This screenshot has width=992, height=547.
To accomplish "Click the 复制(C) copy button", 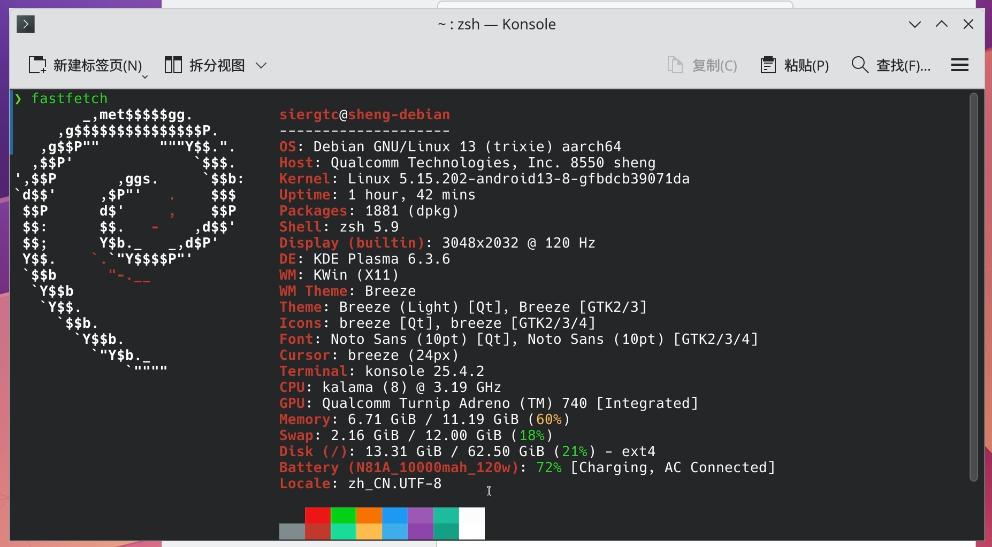I will [x=703, y=65].
